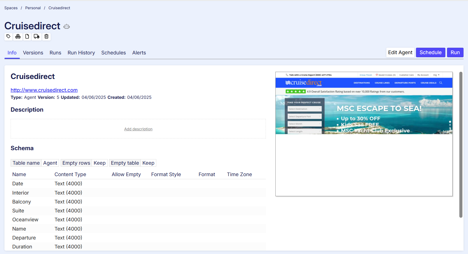Click the blue Schedule button
The width and height of the screenshot is (468, 254).
pyautogui.click(x=430, y=52)
